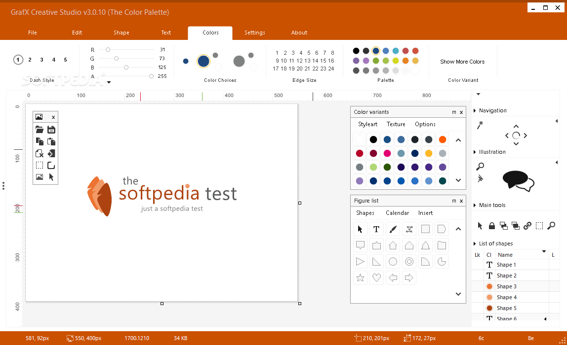The image size is (567, 345).
Task: Open the Text menu
Action: 166,33
